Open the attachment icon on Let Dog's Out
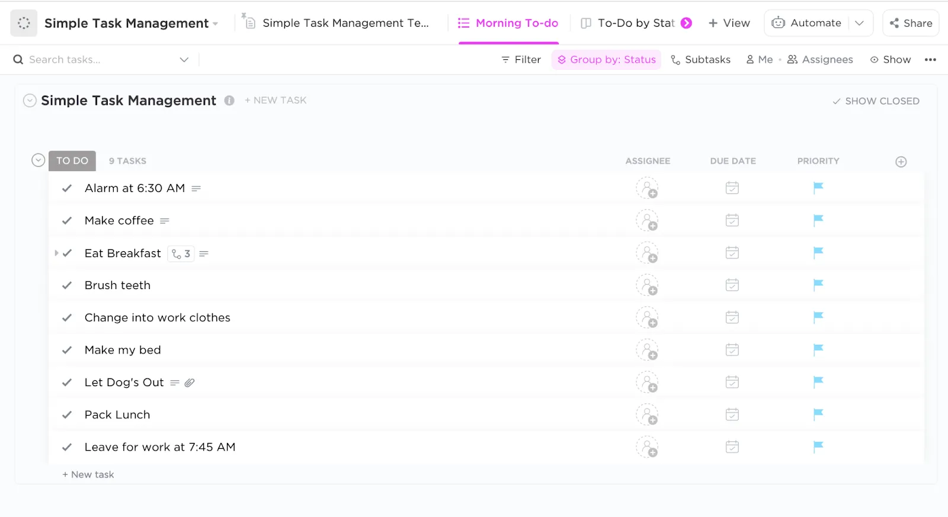 click(190, 383)
